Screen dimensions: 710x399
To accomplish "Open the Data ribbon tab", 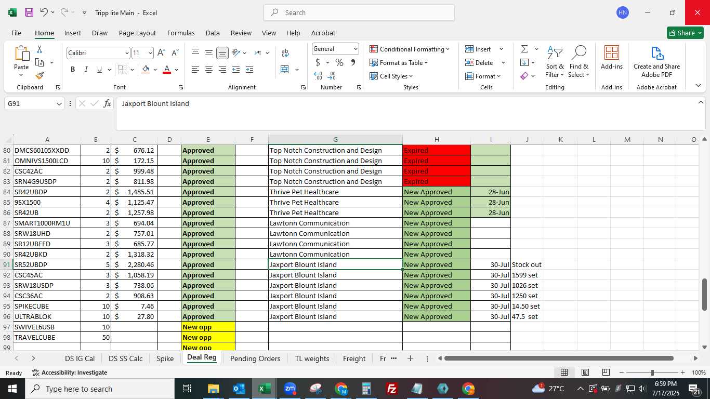I will (213, 33).
